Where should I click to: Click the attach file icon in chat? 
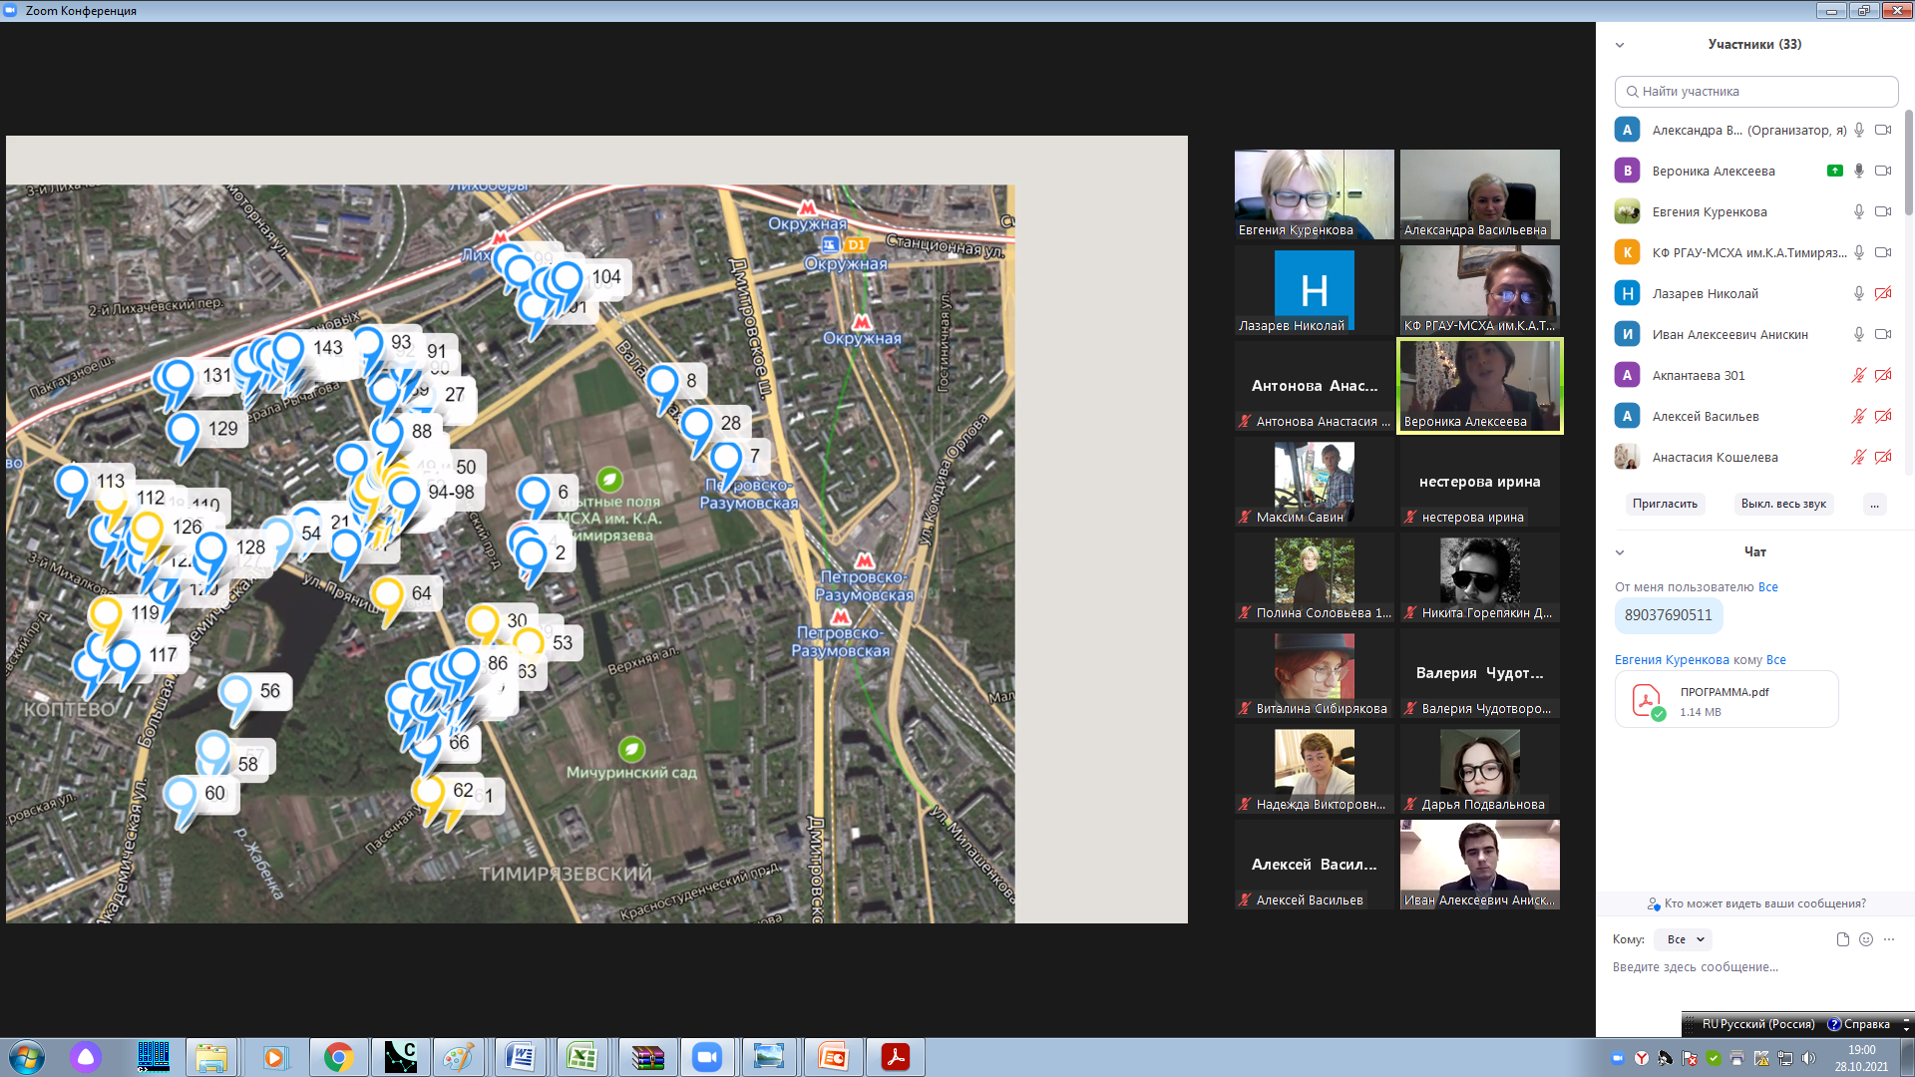pyautogui.click(x=1843, y=939)
